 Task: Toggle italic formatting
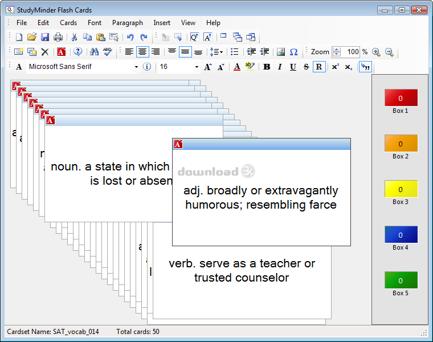click(x=280, y=67)
